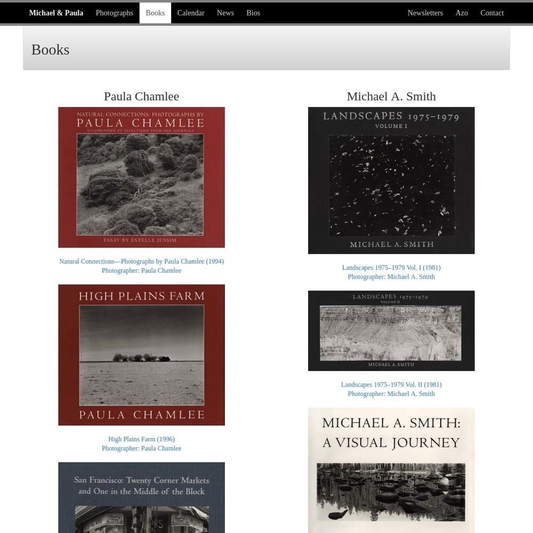Go to the Photographs menu item

coord(114,13)
